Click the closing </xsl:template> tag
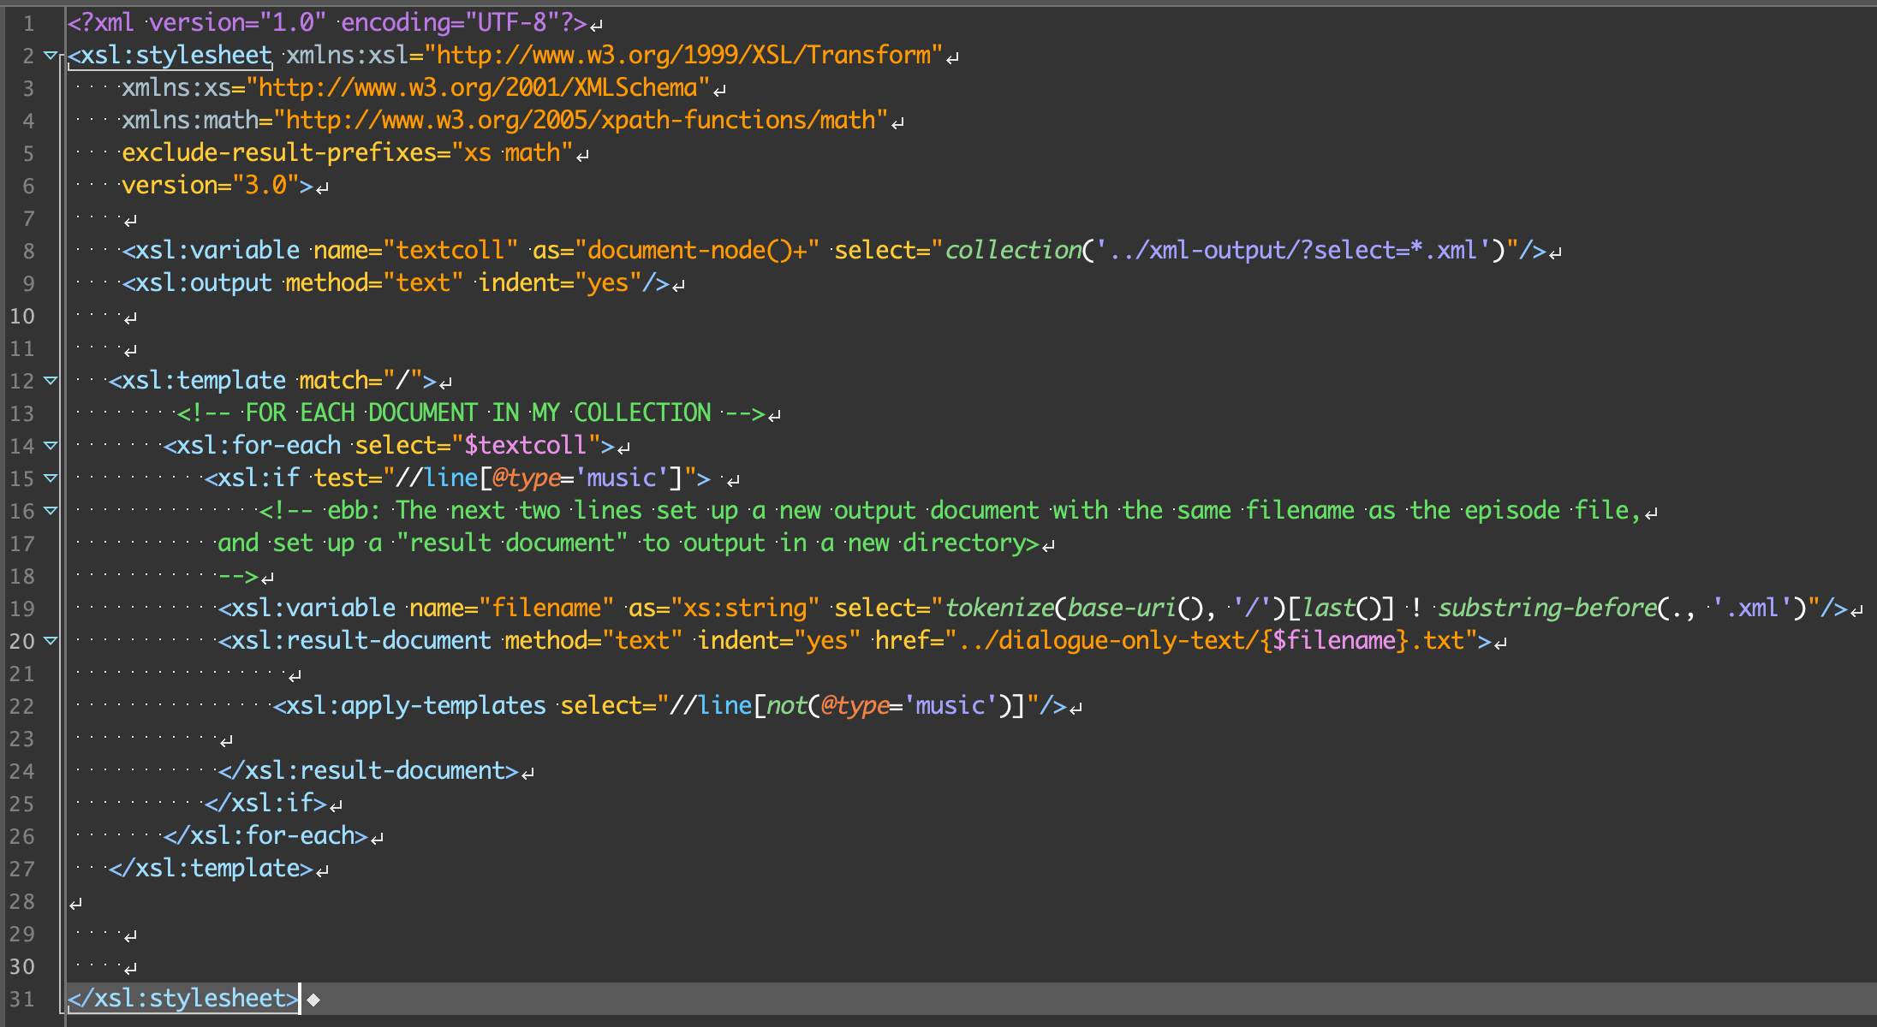The height and width of the screenshot is (1027, 1877). point(211,869)
